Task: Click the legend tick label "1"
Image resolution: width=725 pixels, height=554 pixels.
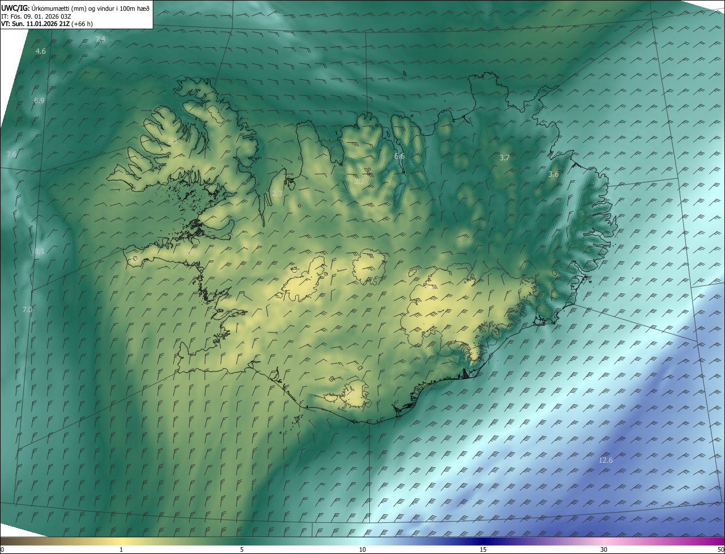Action: [121, 549]
